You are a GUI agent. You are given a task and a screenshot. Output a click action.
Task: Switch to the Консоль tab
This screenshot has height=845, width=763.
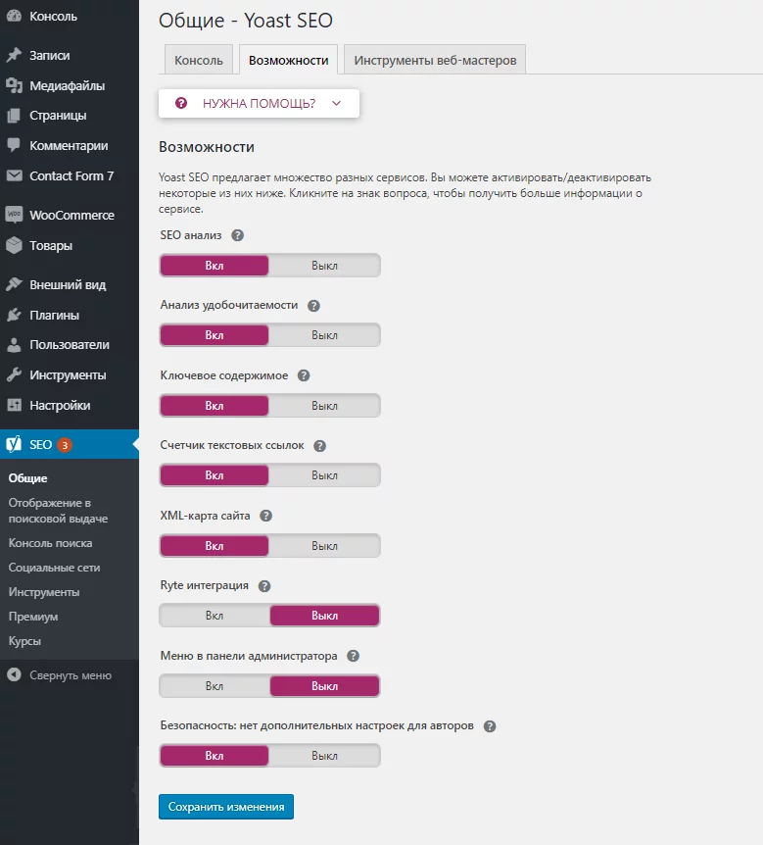(x=198, y=60)
